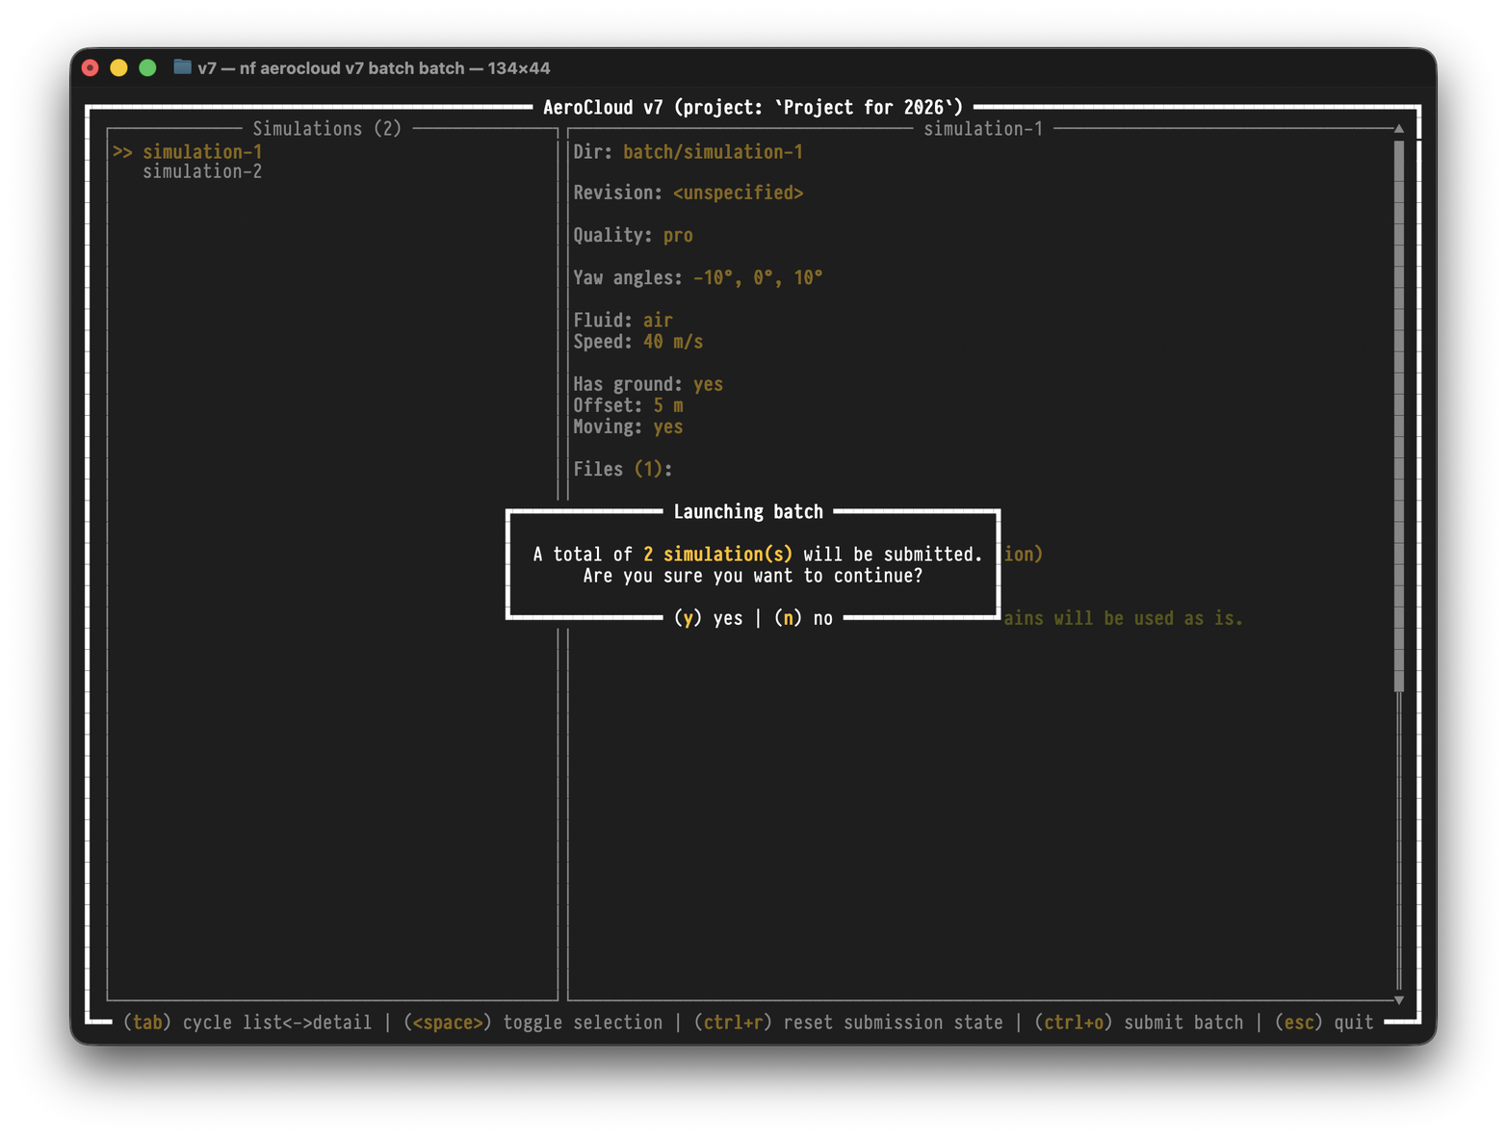Cancel launch with (n) no

pyautogui.click(x=803, y=618)
